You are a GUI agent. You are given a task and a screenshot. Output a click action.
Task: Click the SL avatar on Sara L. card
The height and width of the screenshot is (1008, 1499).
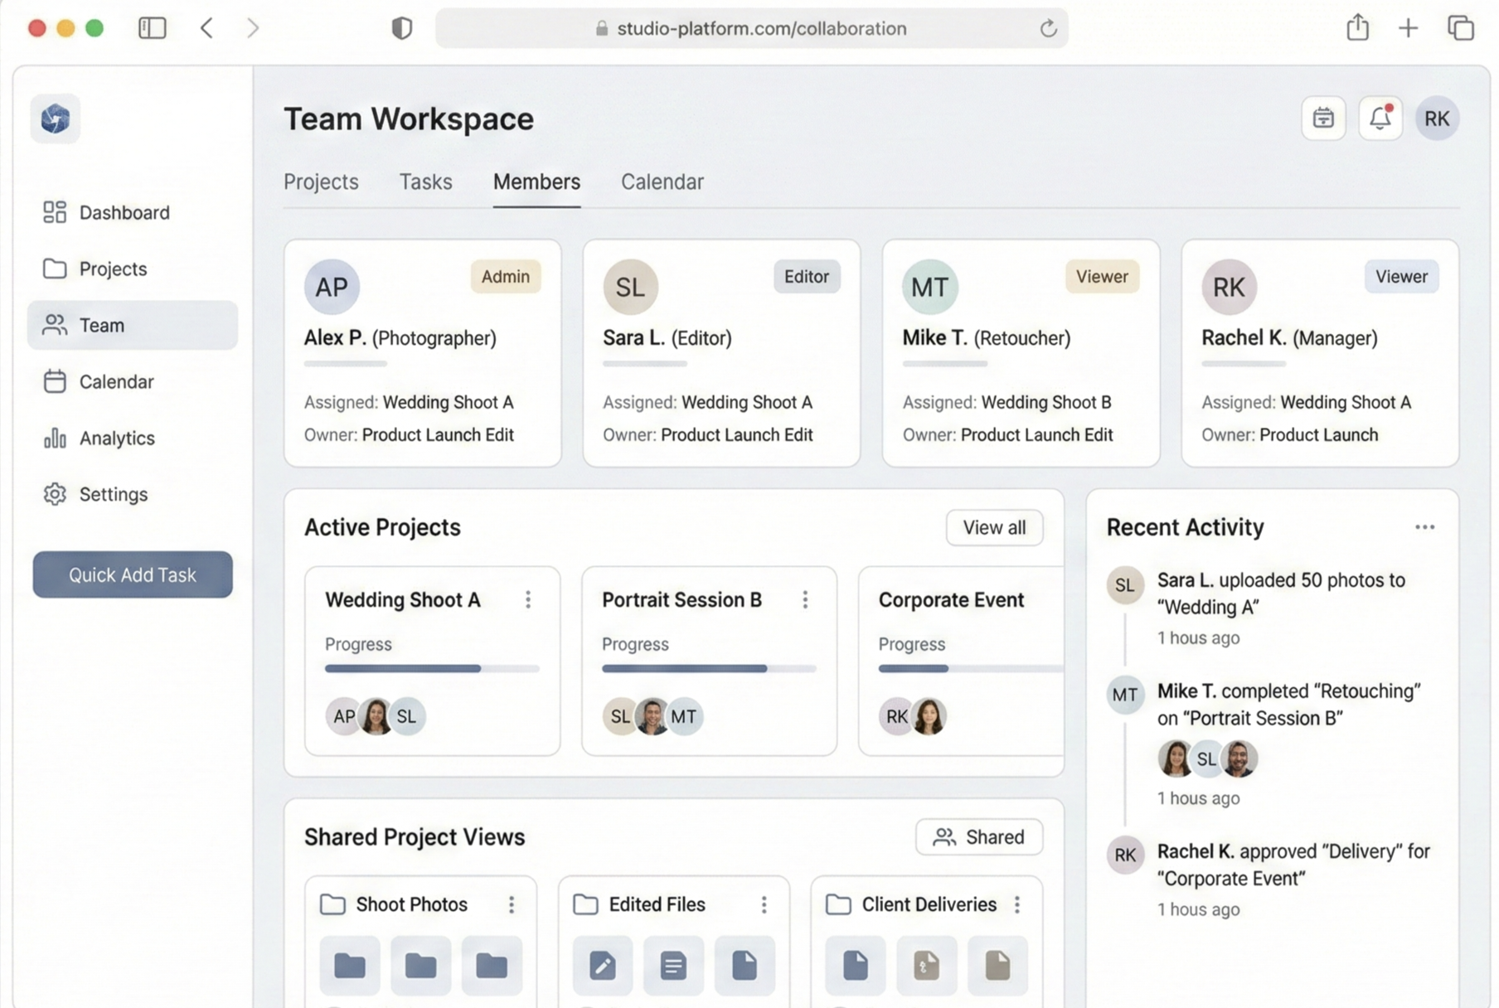[x=630, y=287]
